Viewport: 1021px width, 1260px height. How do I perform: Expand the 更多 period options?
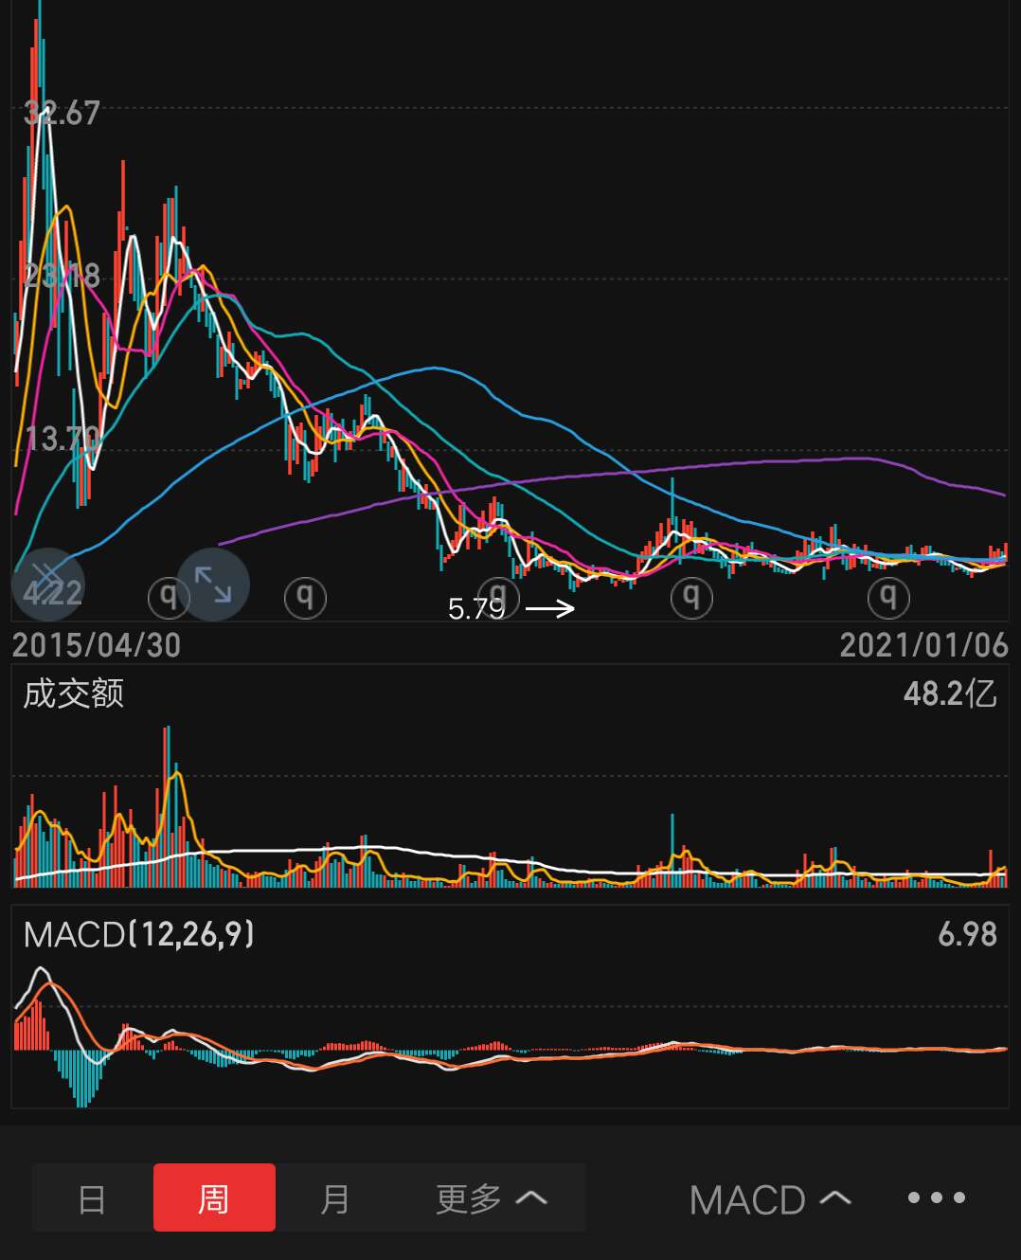[x=492, y=1198]
